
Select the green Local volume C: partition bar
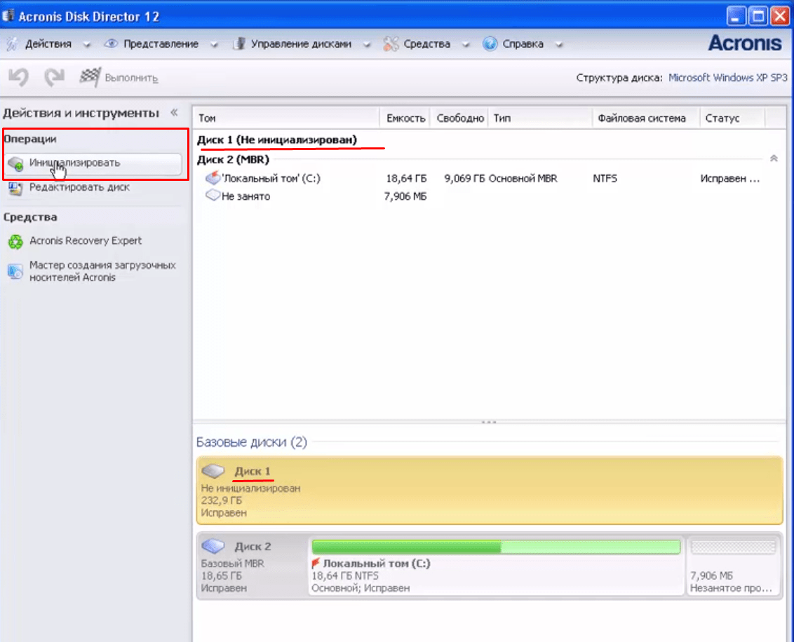point(495,547)
